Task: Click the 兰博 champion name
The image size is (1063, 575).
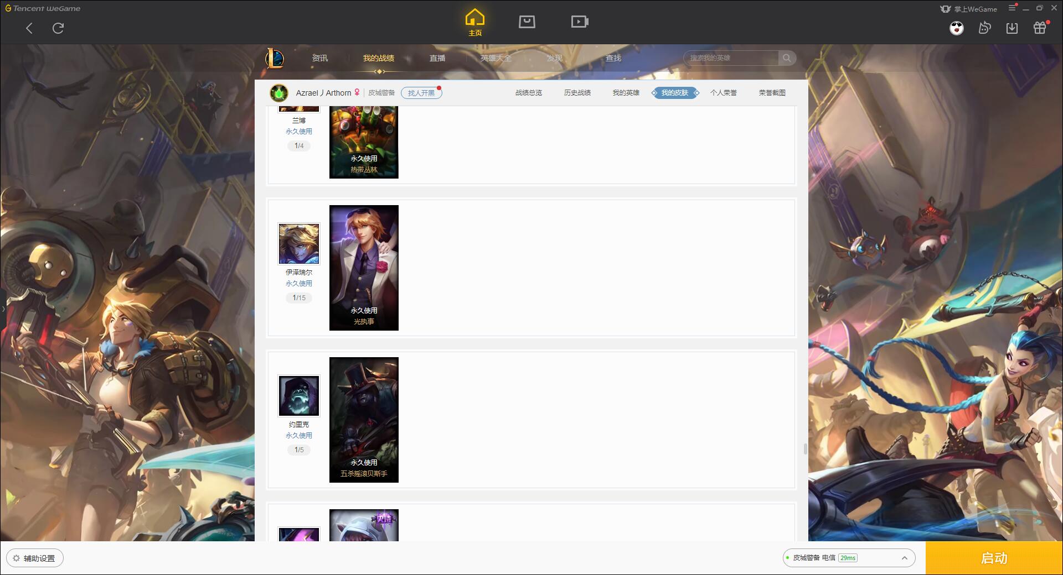Action: tap(299, 120)
